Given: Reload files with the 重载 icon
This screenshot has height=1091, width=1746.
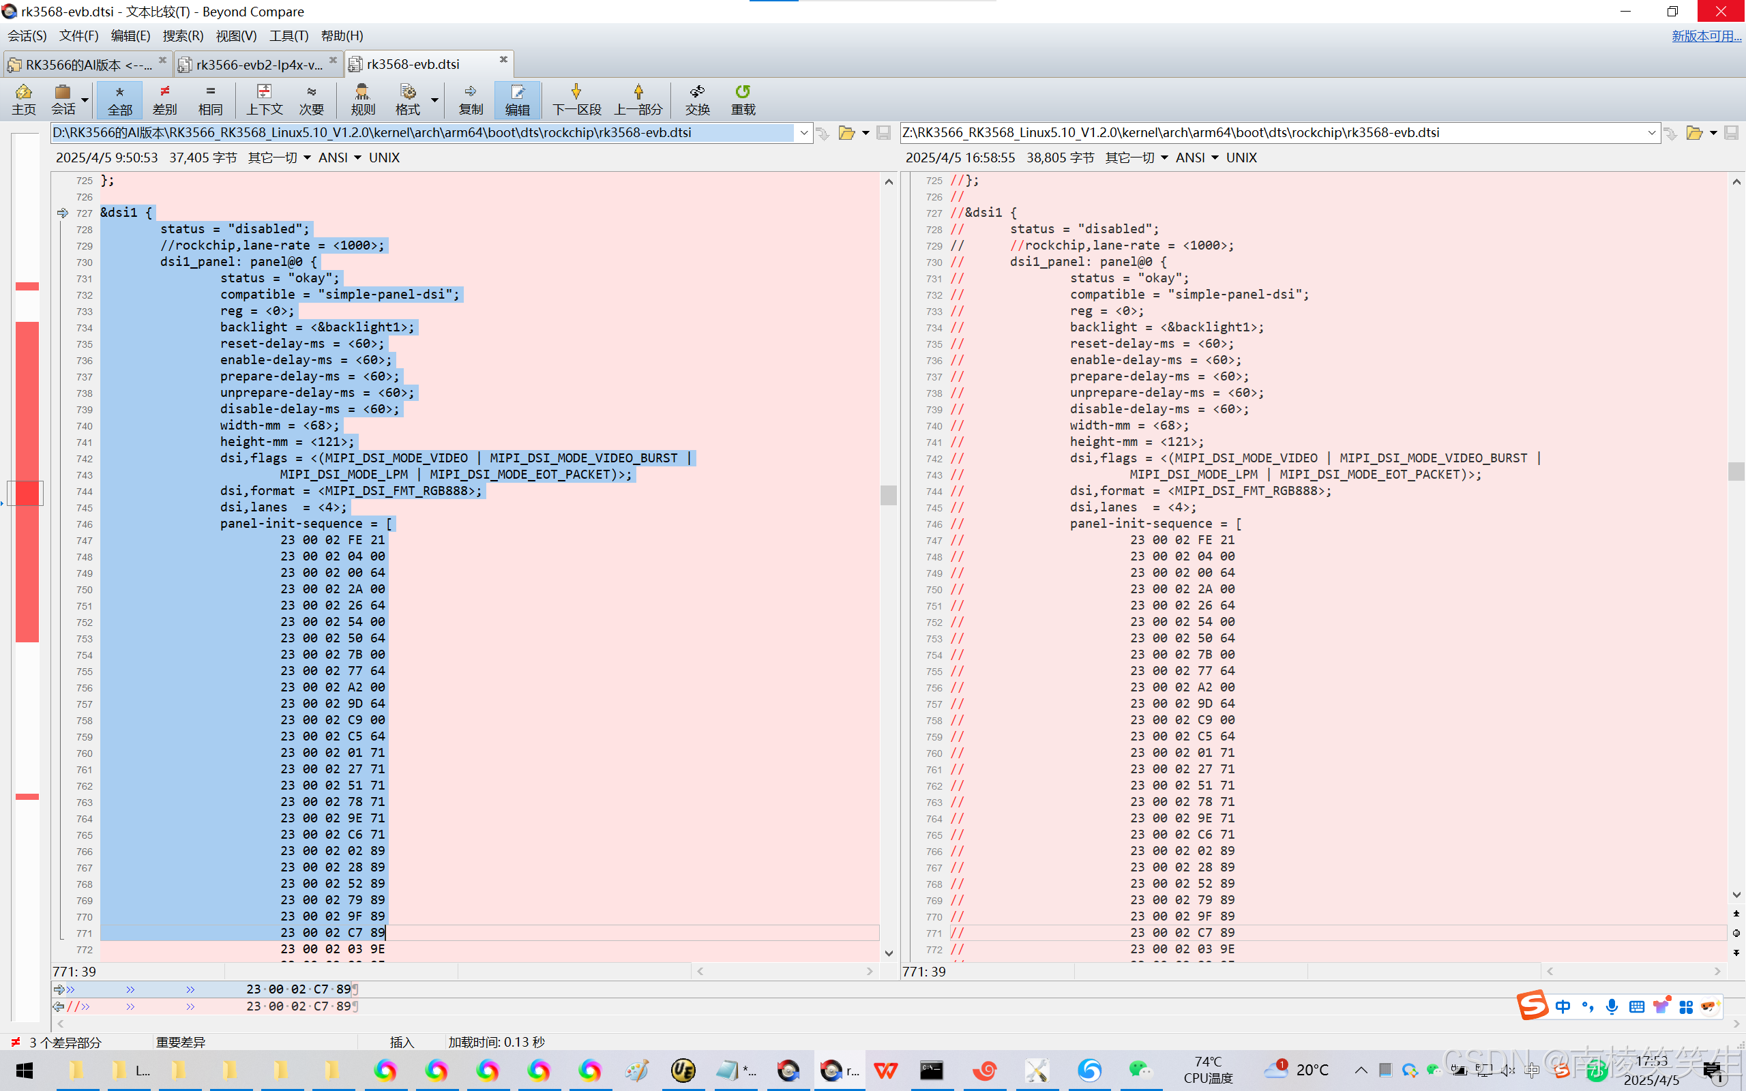Looking at the screenshot, I should coord(743,100).
